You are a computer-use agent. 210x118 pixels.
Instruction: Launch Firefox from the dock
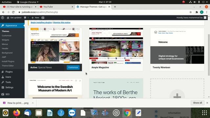(17, 113)
